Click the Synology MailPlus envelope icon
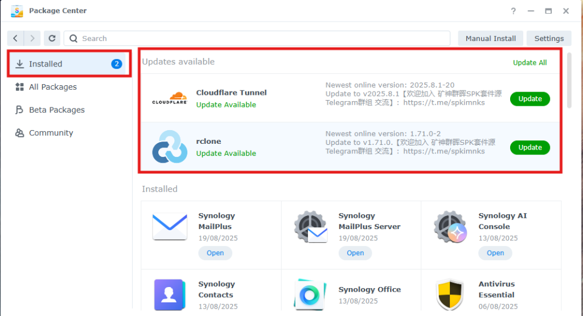Viewport: 583px width, 316px height. click(x=170, y=227)
